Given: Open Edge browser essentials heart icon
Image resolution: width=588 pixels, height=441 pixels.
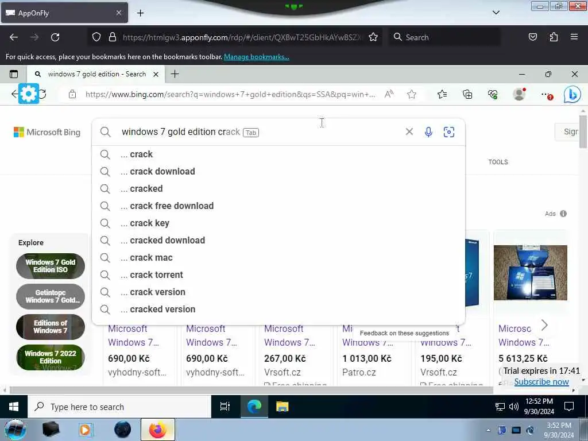Looking at the screenshot, I should click(x=493, y=94).
